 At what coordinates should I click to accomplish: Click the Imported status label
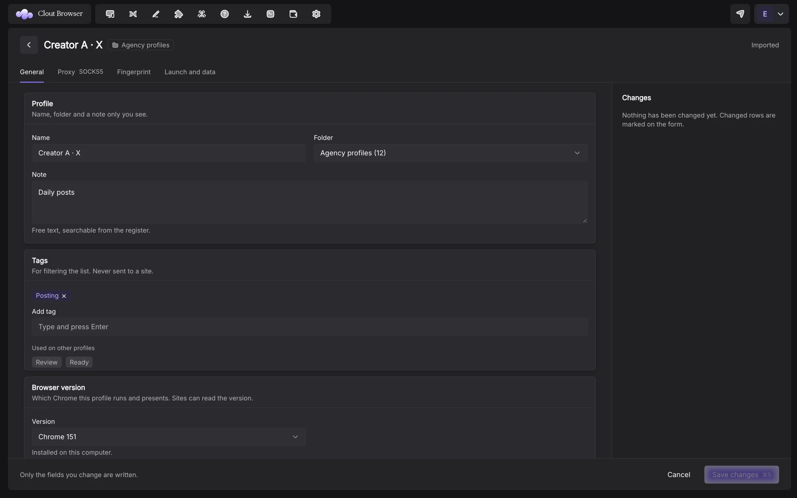click(x=765, y=45)
